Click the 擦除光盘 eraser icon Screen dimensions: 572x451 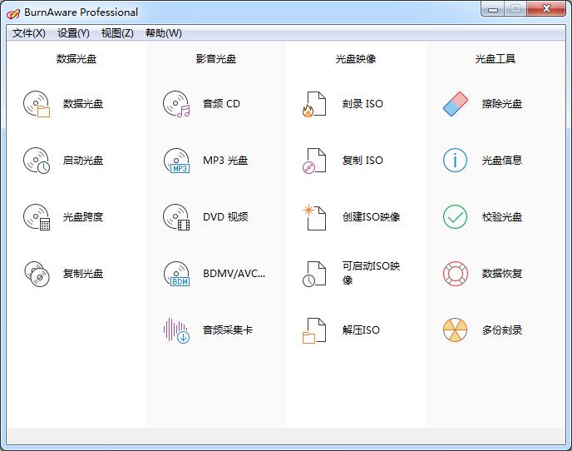pos(455,104)
